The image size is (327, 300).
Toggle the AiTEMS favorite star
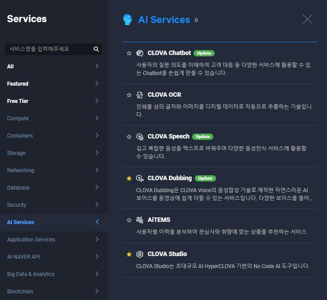(129, 220)
